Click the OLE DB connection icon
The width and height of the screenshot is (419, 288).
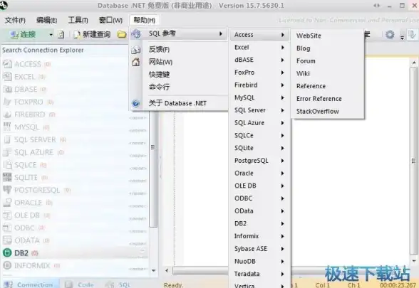(7, 215)
